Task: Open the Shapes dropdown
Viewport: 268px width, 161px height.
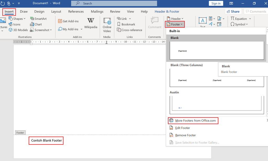Action: click(x=17, y=19)
